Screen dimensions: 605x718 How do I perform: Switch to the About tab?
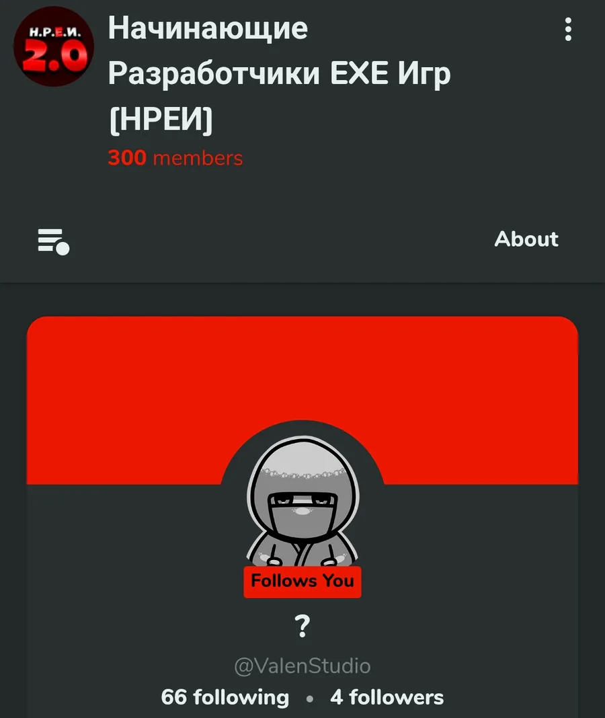[526, 239]
